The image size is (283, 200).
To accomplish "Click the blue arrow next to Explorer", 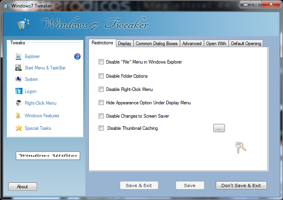I will pyautogui.click(x=77, y=57).
